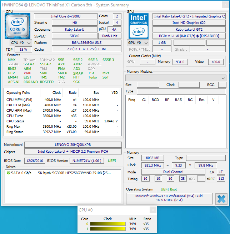Click the Freq column header in memory table

[x=132, y=100]
